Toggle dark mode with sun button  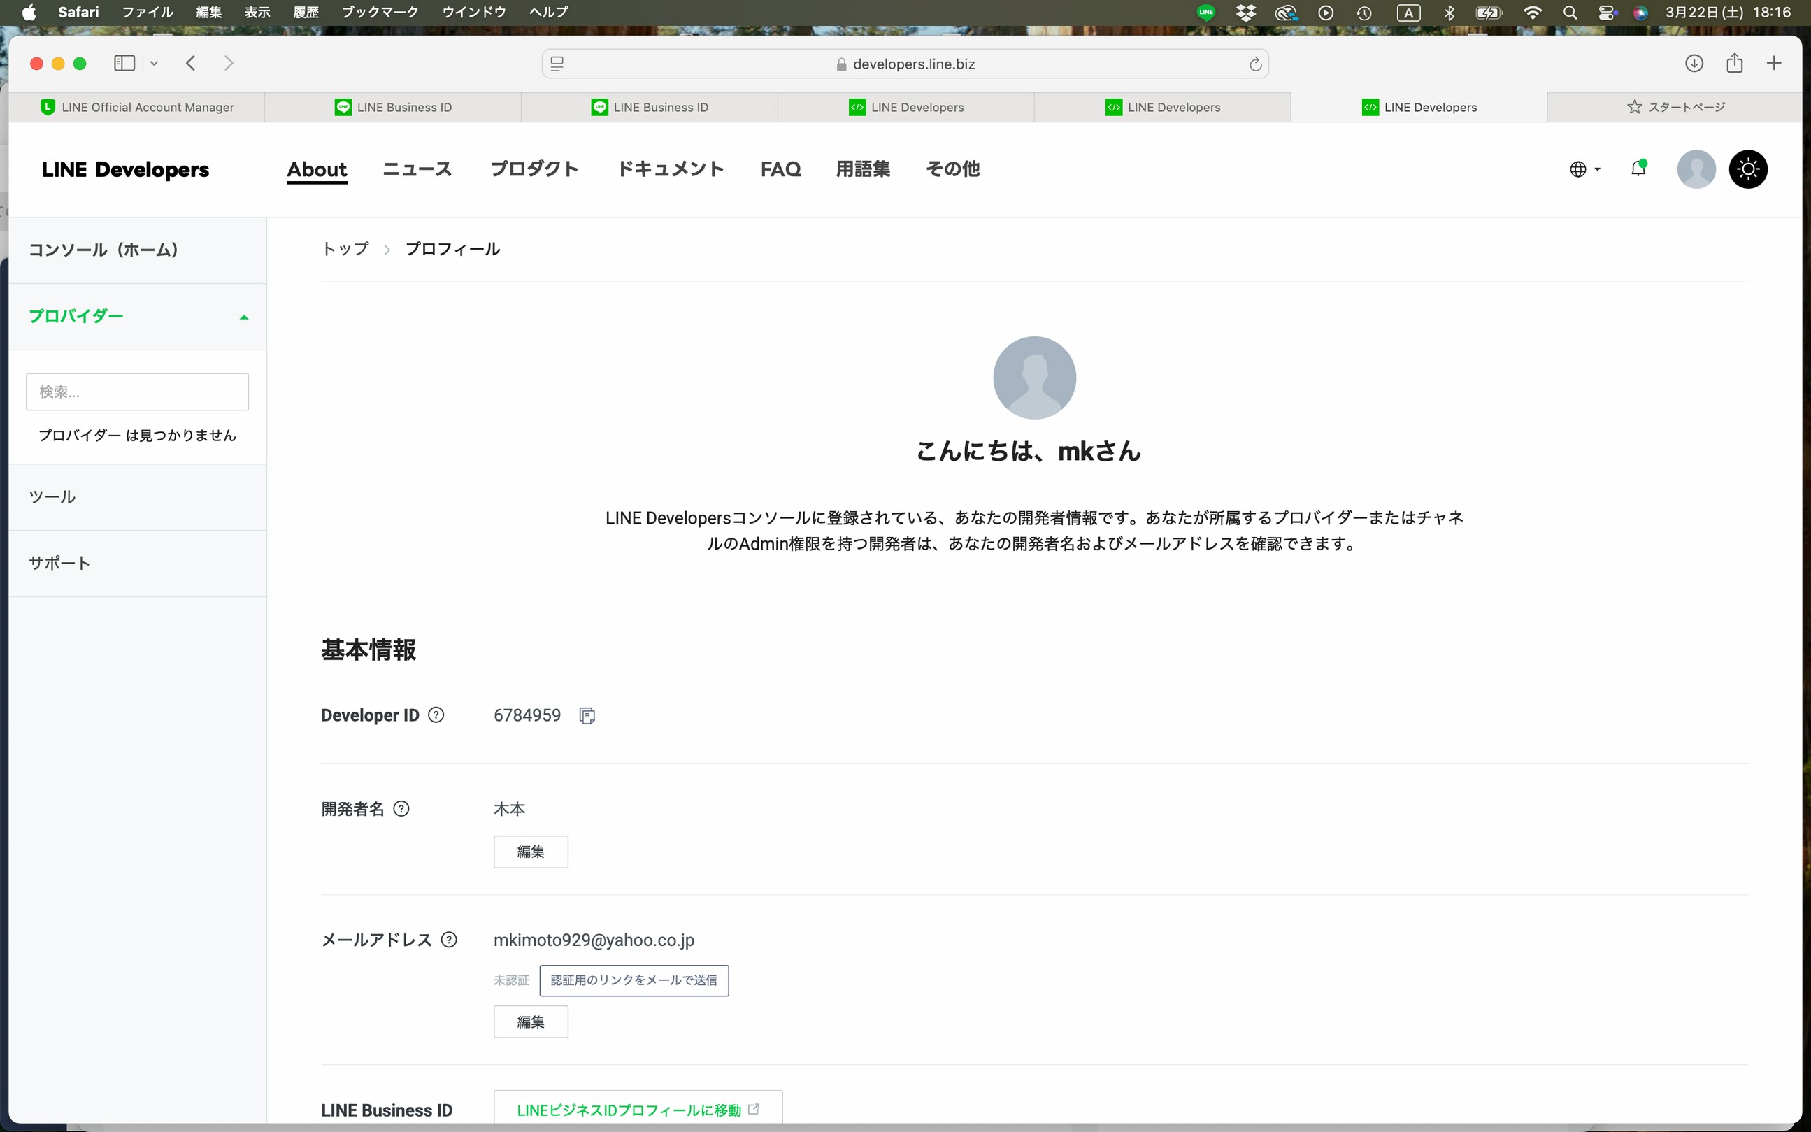click(x=1748, y=169)
